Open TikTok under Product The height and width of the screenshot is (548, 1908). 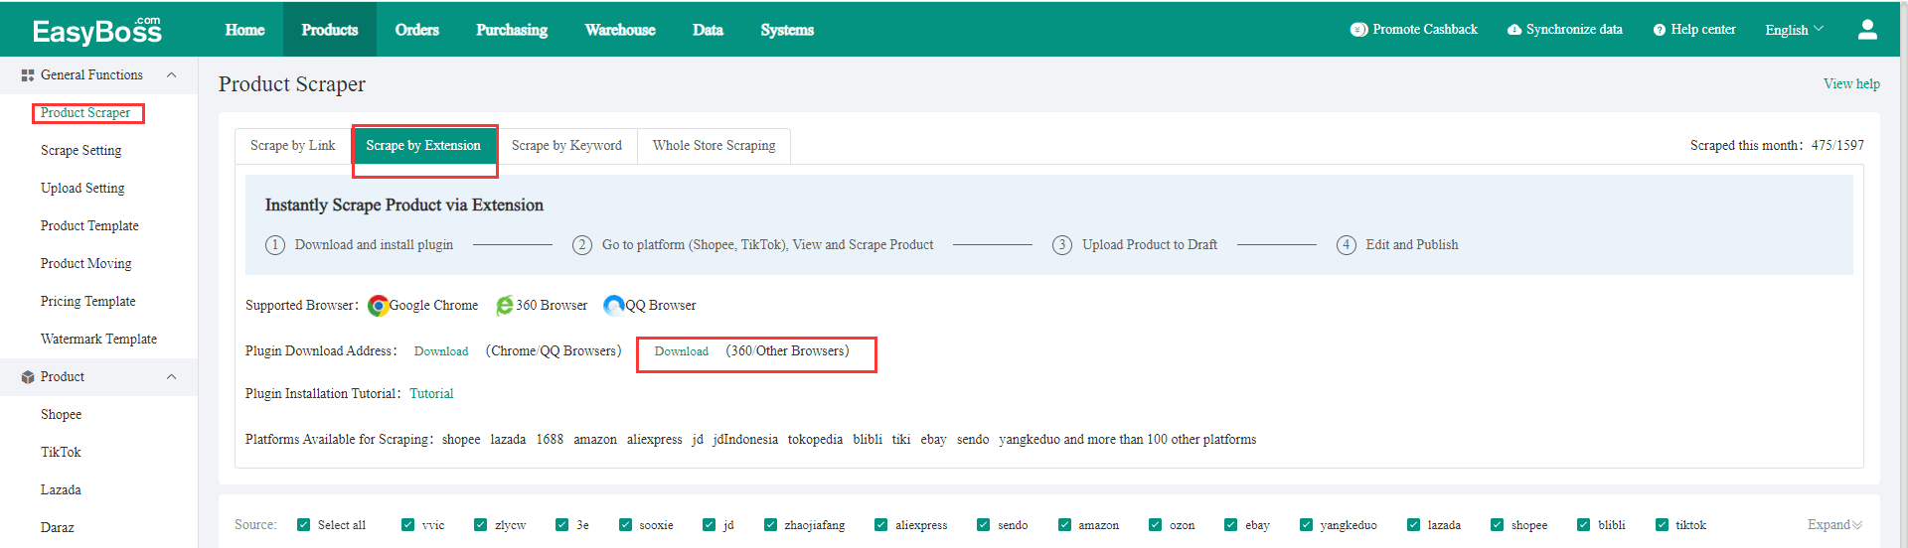click(61, 453)
